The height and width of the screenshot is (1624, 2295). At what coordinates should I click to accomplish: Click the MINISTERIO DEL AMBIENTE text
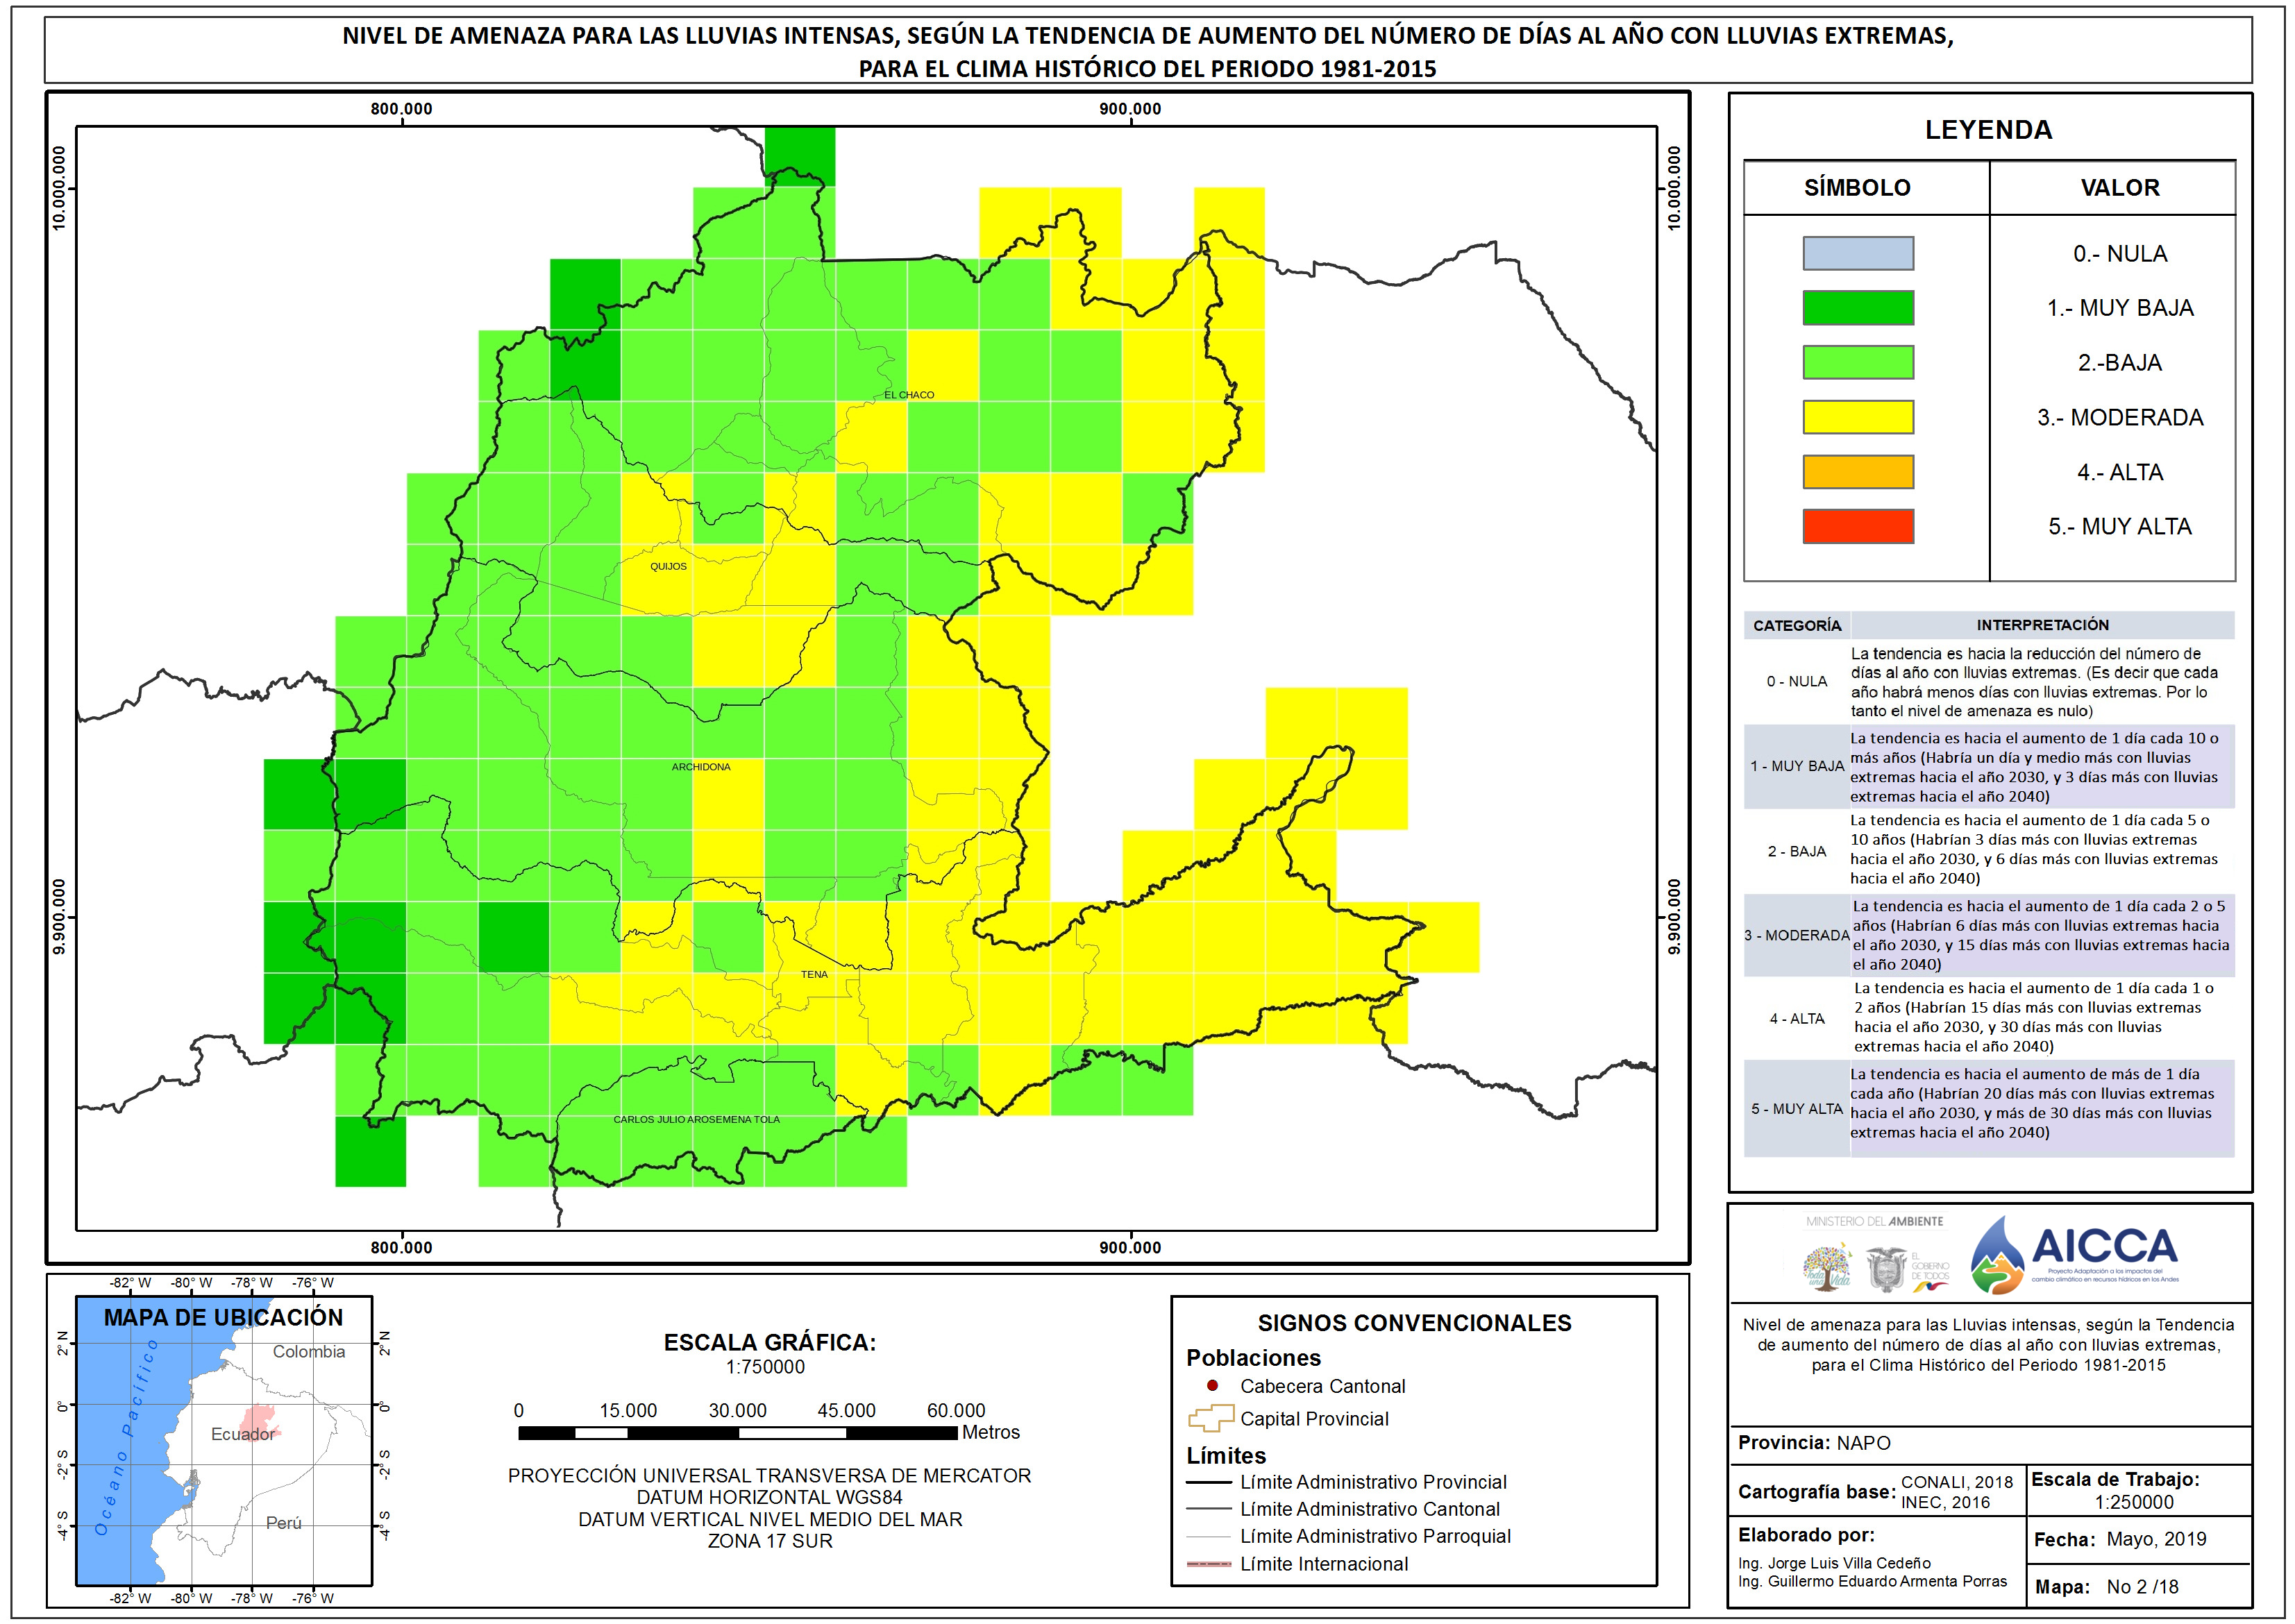1874,1221
